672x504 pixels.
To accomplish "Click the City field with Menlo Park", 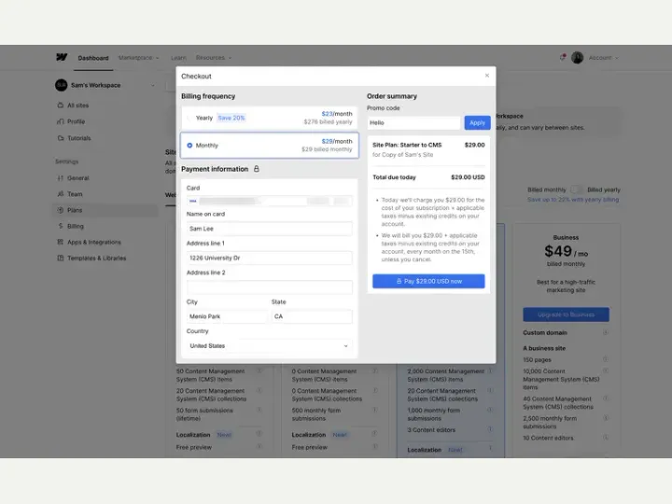I will coord(227,316).
